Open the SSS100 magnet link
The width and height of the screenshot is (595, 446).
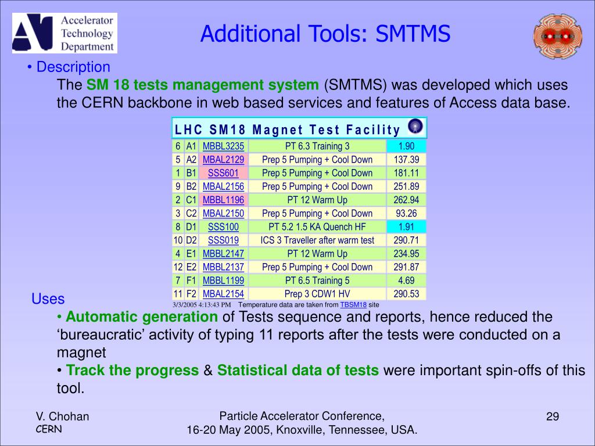point(223,227)
